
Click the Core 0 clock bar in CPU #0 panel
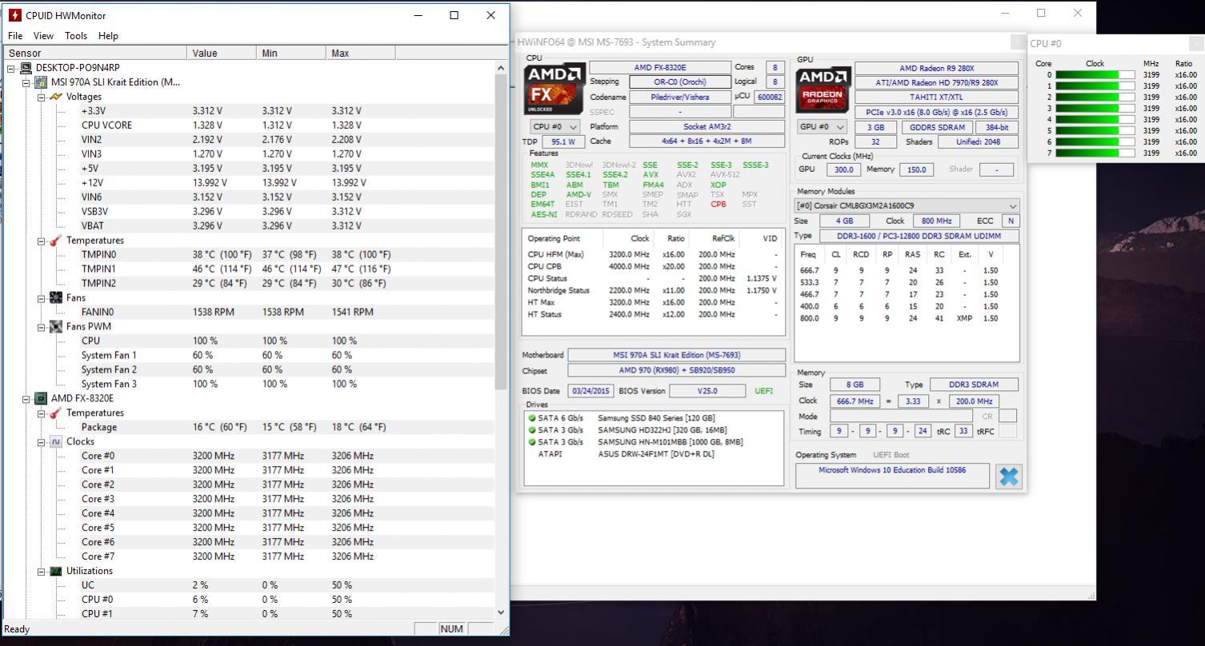click(x=1095, y=75)
